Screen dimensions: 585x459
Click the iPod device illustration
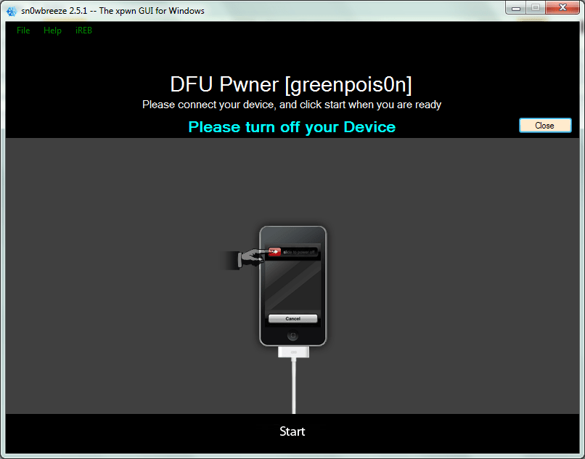click(293, 285)
